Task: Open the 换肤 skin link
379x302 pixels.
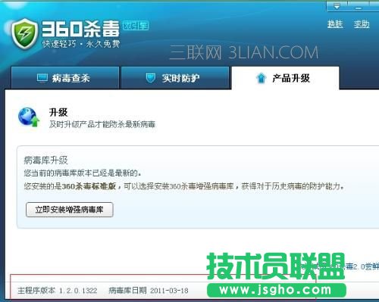Action: coord(335,24)
